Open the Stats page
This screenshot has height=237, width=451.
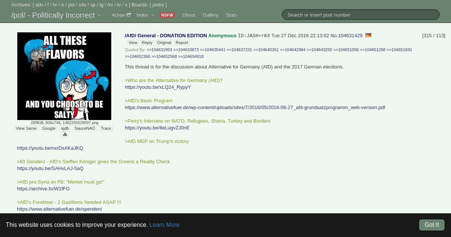click(231, 15)
